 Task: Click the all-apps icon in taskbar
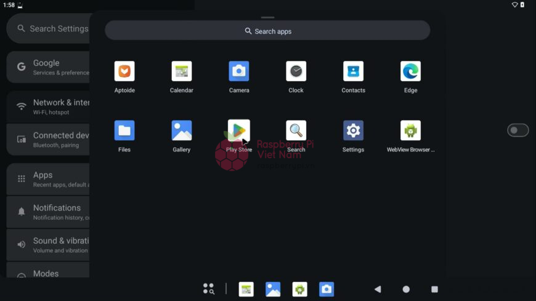[208, 289]
